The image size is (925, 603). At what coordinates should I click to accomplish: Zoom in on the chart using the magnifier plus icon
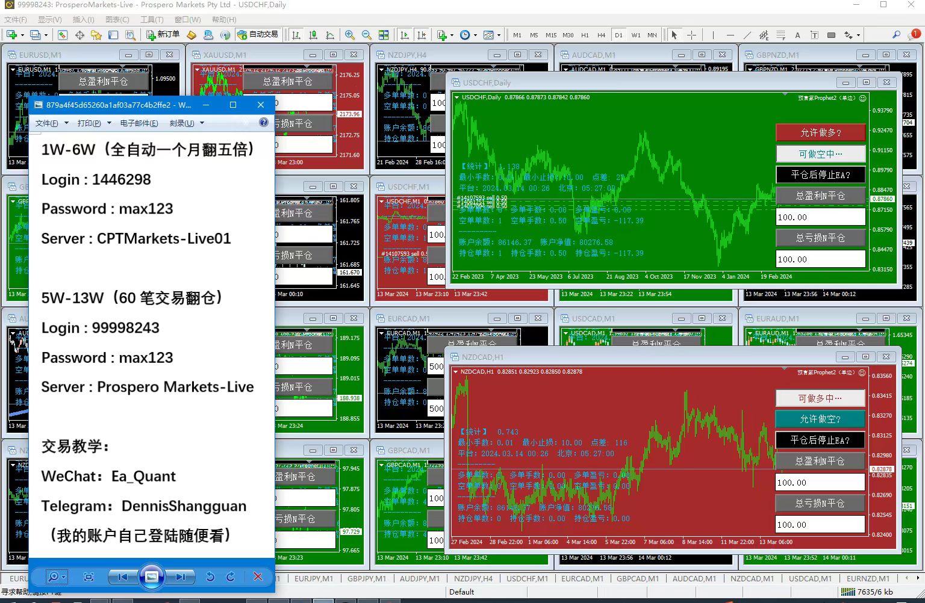tap(349, 35)
